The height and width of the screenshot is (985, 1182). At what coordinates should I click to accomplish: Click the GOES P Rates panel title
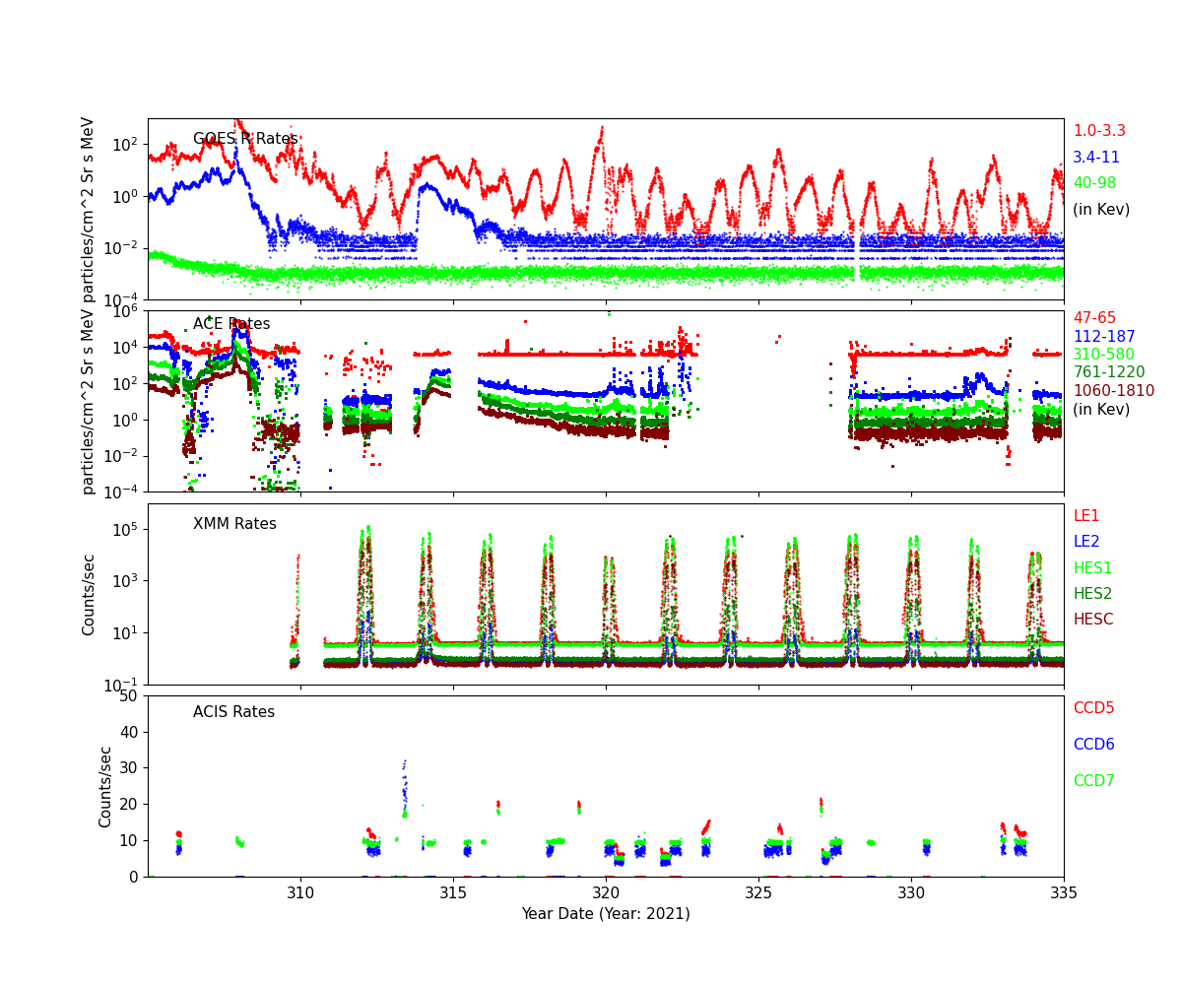244,139
